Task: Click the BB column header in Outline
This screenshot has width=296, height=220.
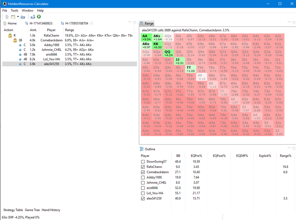Action: pos(178,156)
